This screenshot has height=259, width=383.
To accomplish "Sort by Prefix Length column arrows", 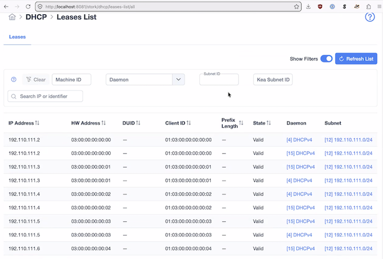I will (241, 123).
